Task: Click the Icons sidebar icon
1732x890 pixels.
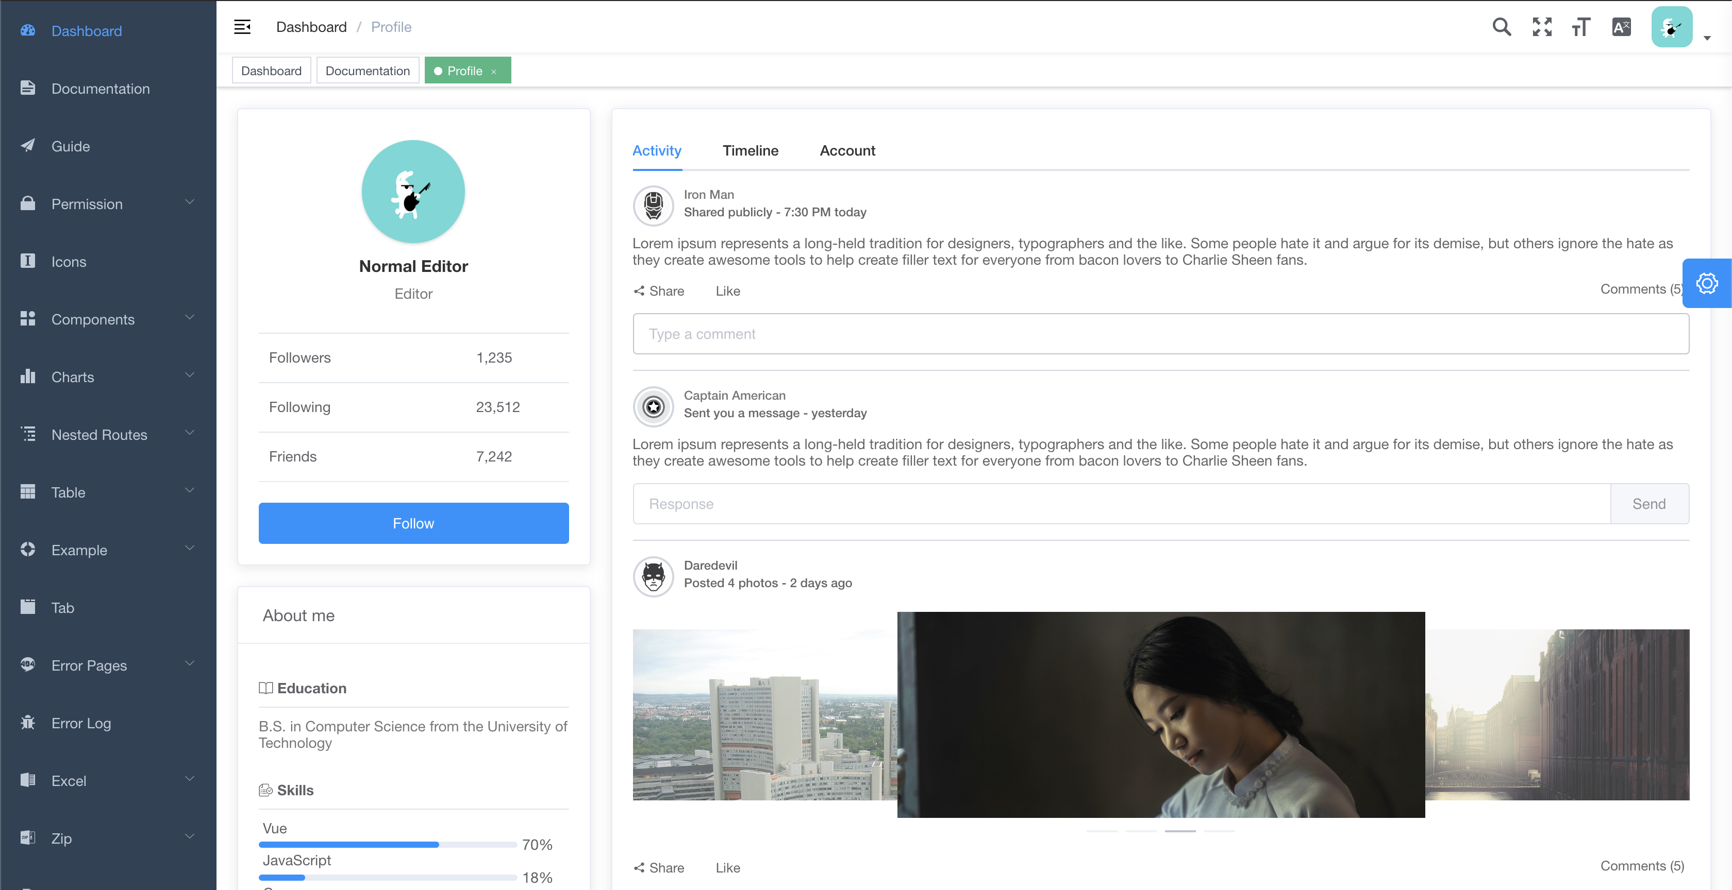Action: coord(27,261)
